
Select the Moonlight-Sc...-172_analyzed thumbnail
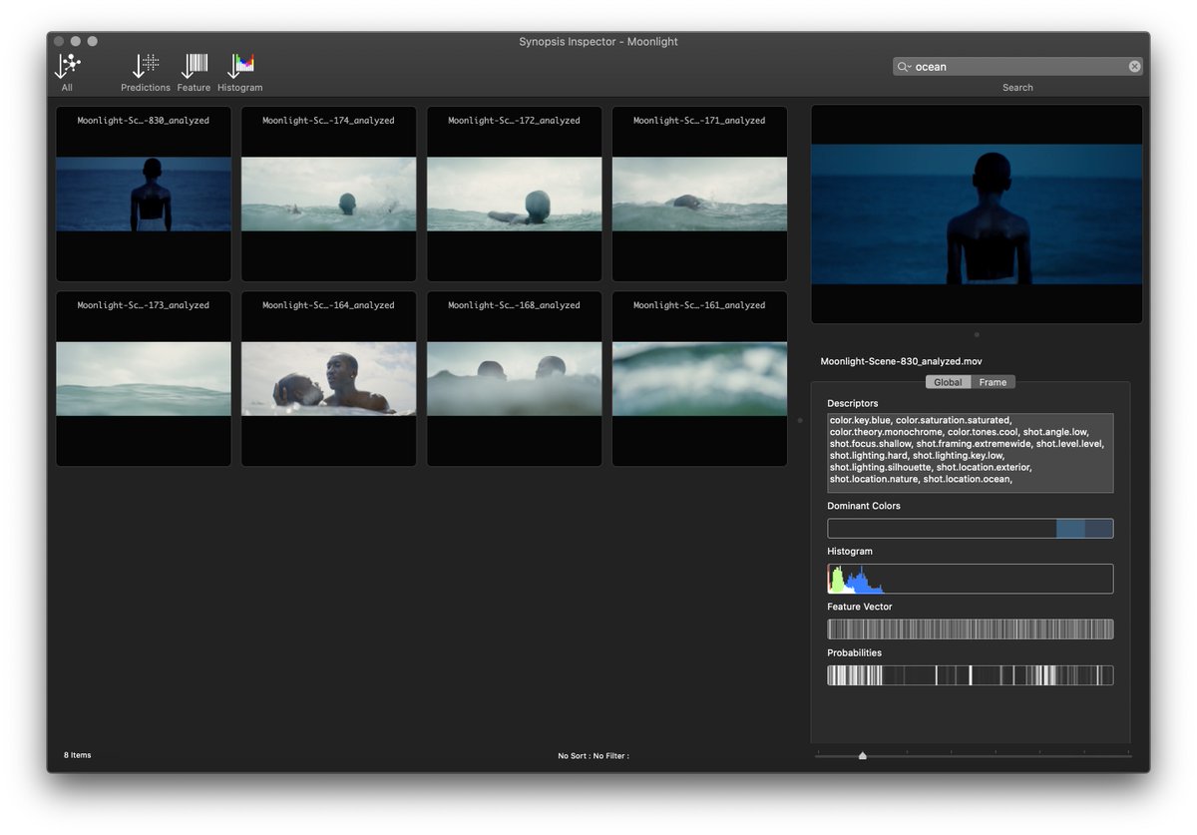click(x=514, y=195)
